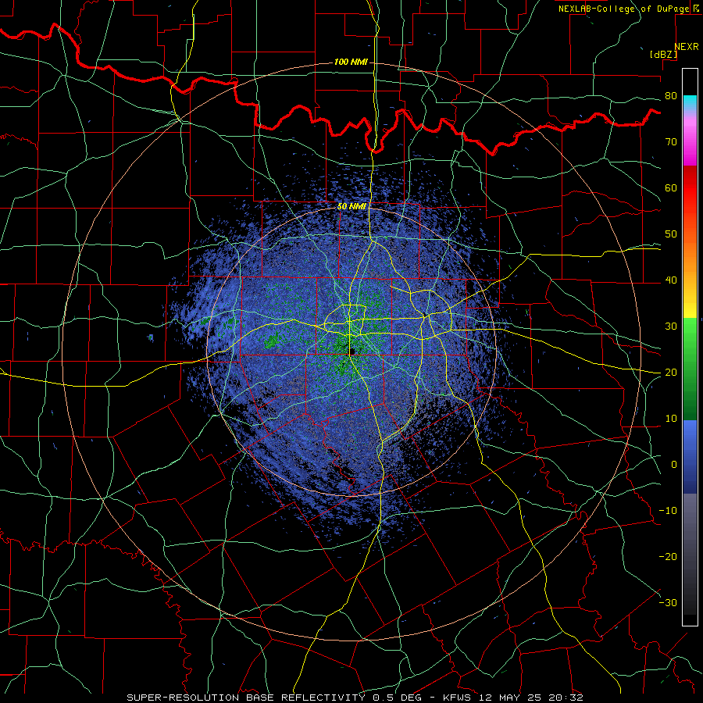Click the dark radar-site spot at echo center

point(353,351)
